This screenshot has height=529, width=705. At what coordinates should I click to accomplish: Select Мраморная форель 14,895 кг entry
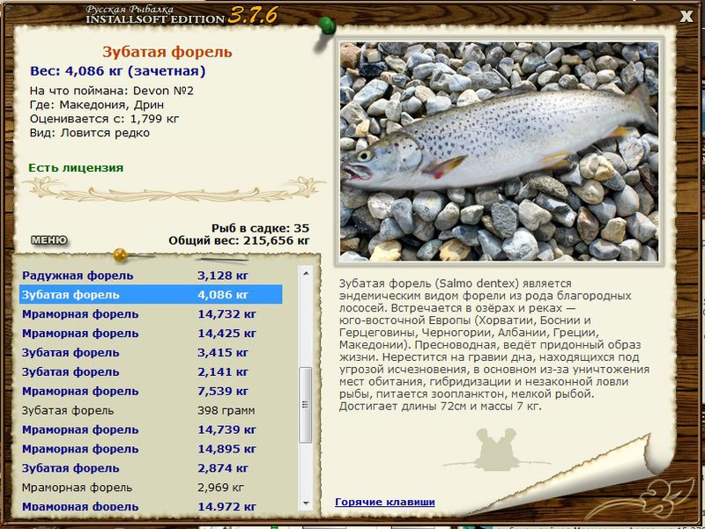click(151, 449)
